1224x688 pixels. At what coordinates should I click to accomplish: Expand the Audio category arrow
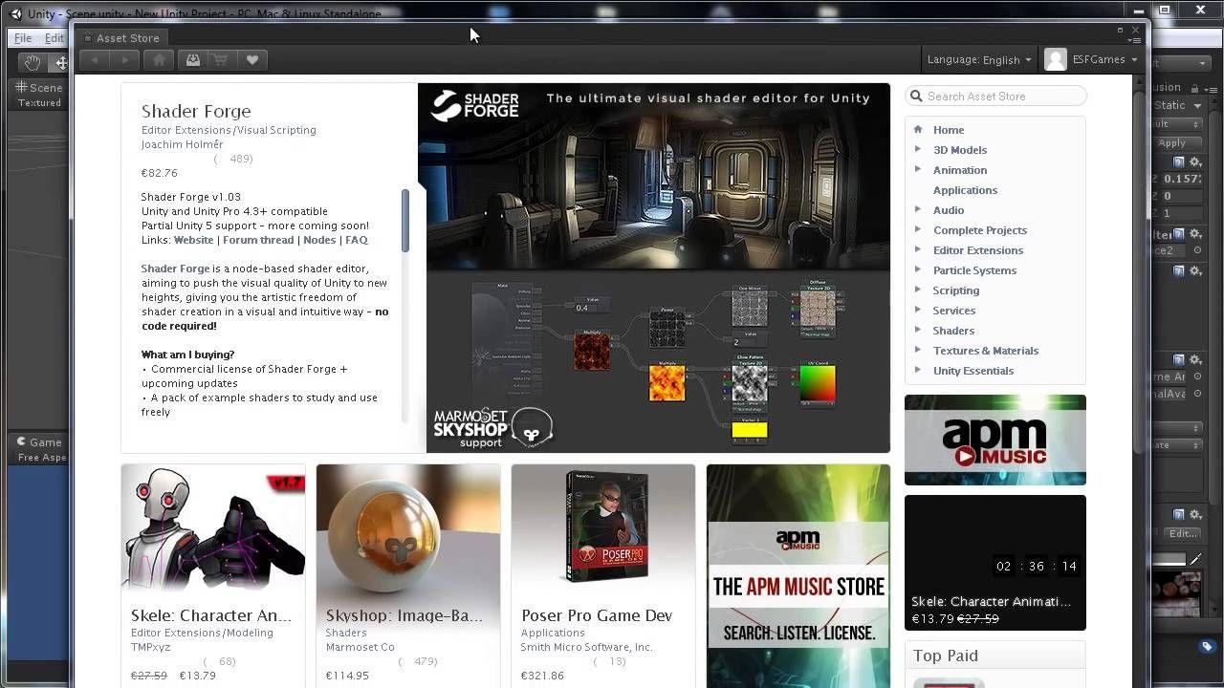pyautogui.click(x=918, y=209)
